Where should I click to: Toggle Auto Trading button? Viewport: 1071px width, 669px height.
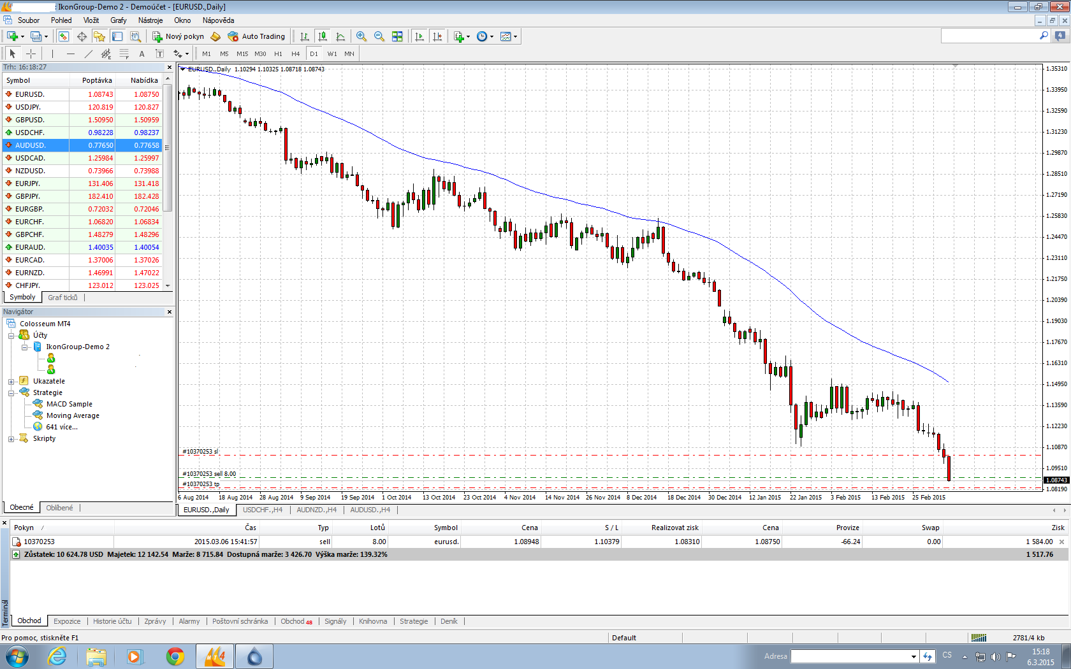tap(256, 36)
